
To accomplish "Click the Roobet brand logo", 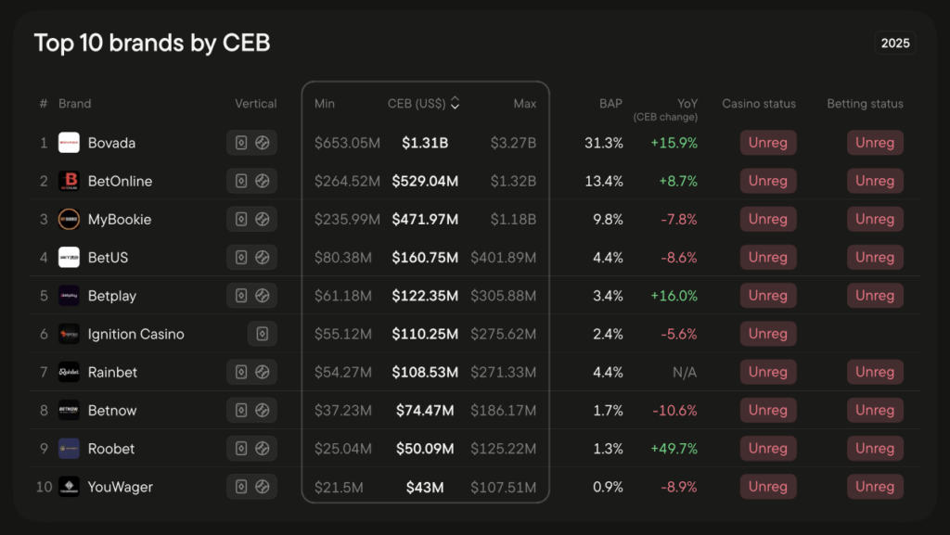I will [70, 449].
